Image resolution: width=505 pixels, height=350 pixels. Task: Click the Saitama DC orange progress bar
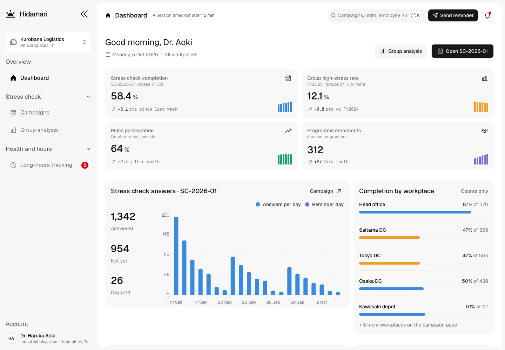coord(389,238)
